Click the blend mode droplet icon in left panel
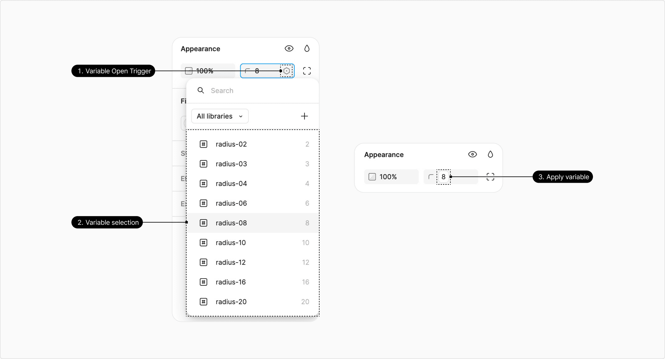The image size is (665, 359). (x=307, y=49)
